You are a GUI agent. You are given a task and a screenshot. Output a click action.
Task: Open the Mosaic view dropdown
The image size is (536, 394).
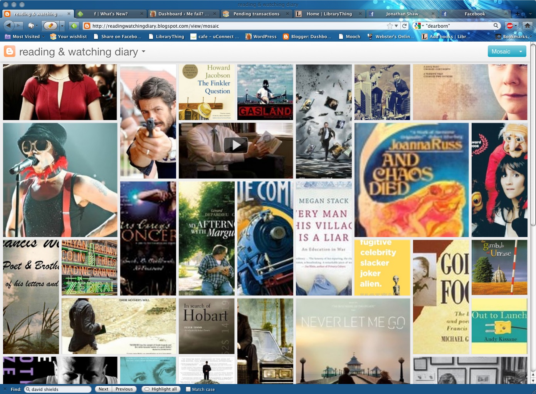tap(521, 52)
